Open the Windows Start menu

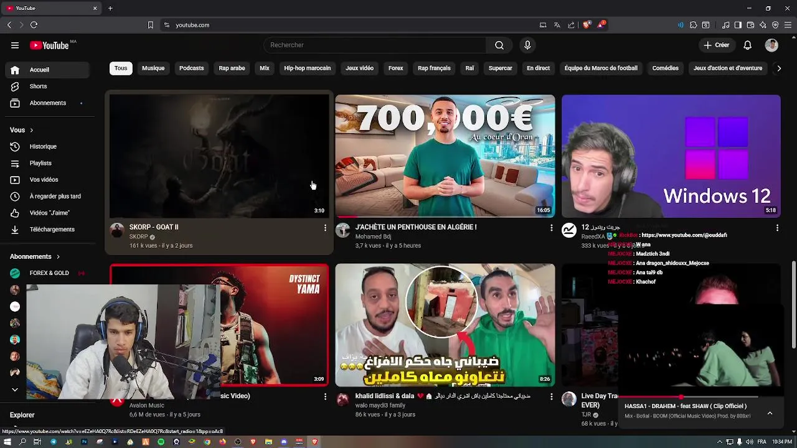pos(7,442)
